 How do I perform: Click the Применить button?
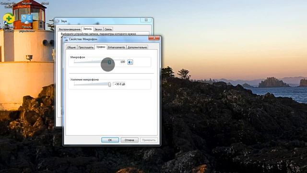[x=149, y=140]
